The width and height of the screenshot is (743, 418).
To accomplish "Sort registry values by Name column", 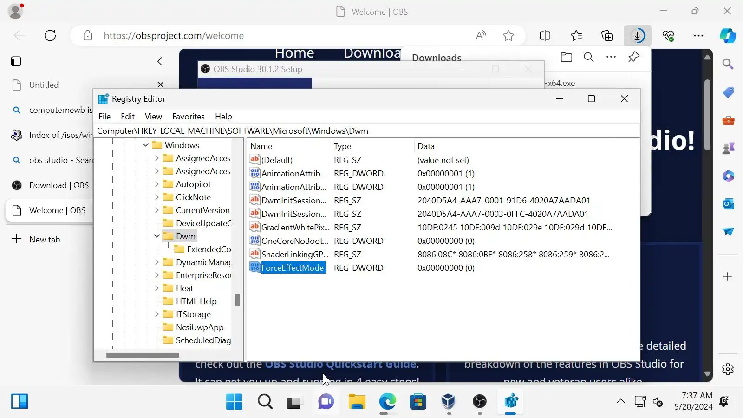I will click(288, 146).
